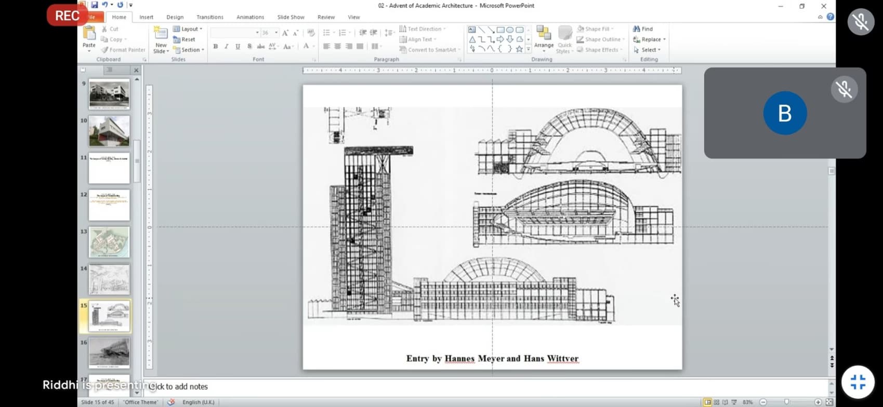Toggle text shadow formatting
The image size is (883, 407).
(249, 47)
